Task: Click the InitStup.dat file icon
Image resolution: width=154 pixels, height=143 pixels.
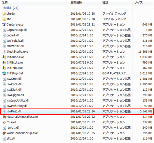Action: (x=4, y=73)
